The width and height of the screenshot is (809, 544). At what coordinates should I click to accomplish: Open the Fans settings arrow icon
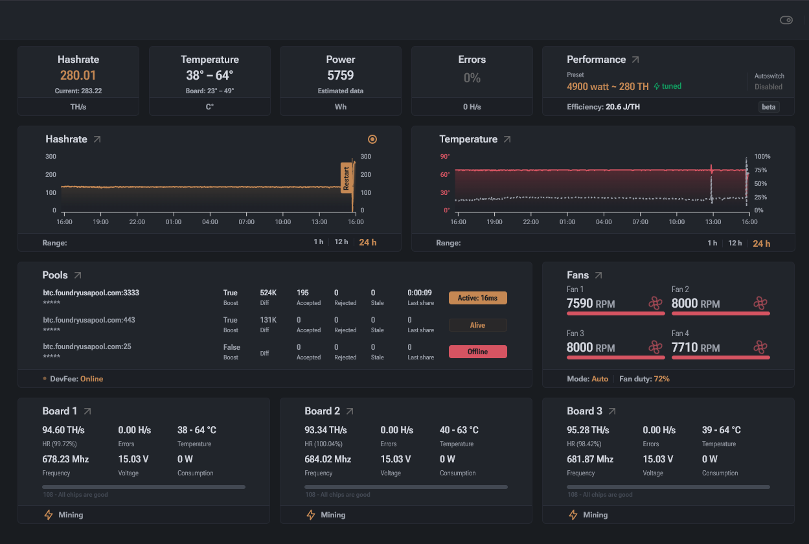point(598,275)
